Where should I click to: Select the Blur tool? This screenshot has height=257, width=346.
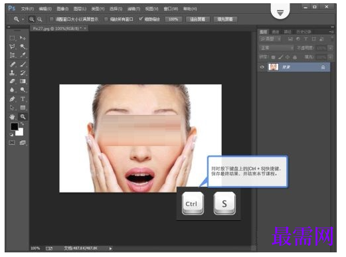pos(13,90)
